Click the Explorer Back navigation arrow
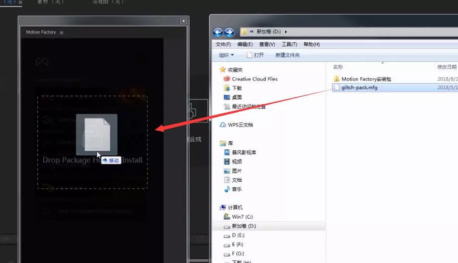The height and width of the screenshot is (263, 458). [x=218, y=32]
